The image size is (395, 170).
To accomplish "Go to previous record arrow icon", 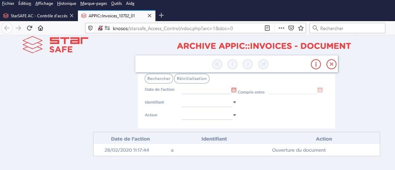I will [x=232, y=64].
